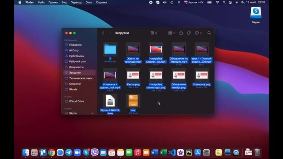Open Finder window search magnifier

click(x=209, y=33)
